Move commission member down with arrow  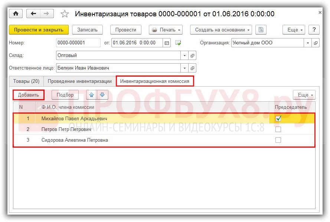102,95
